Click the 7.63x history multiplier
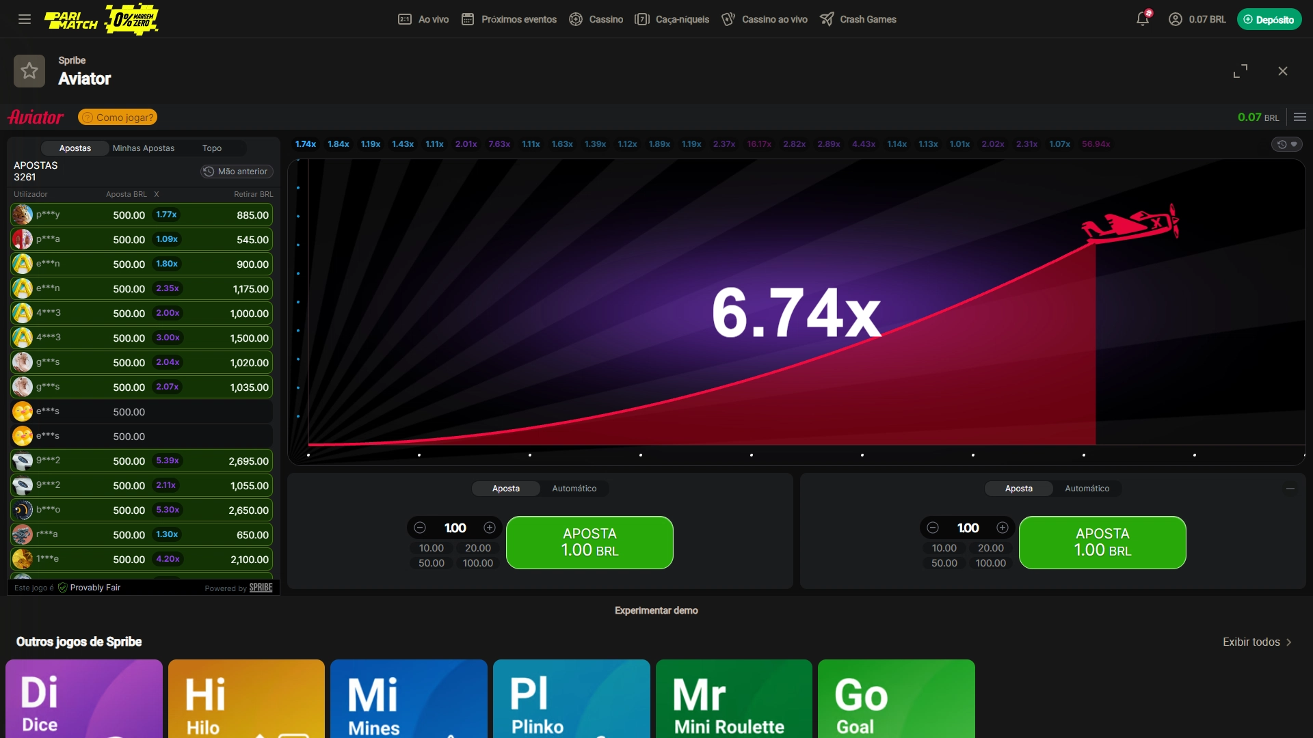 point(499,144)
